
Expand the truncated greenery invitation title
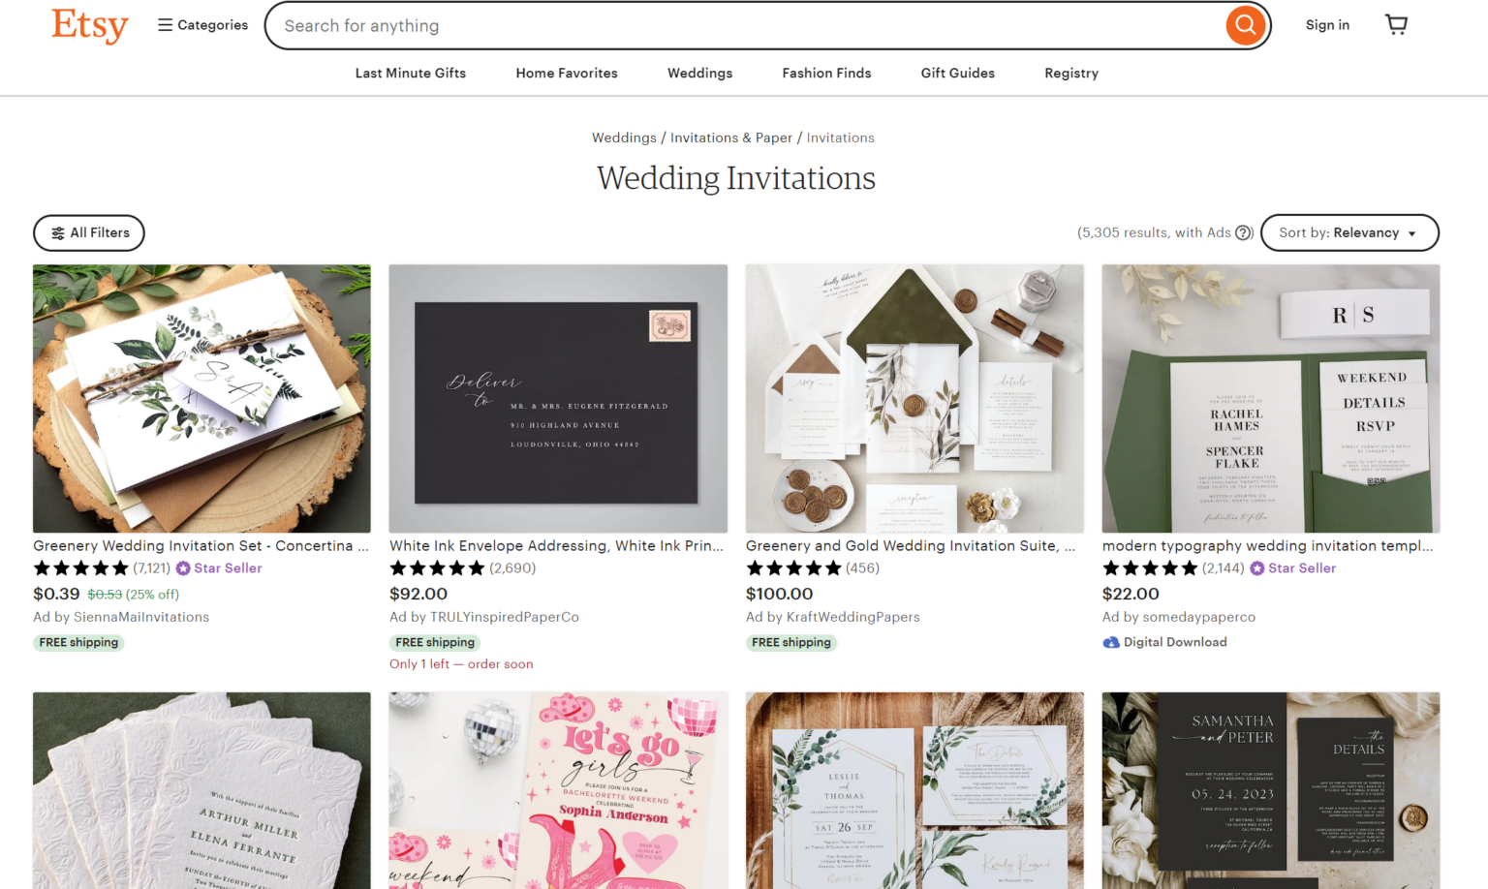point(201,545)
